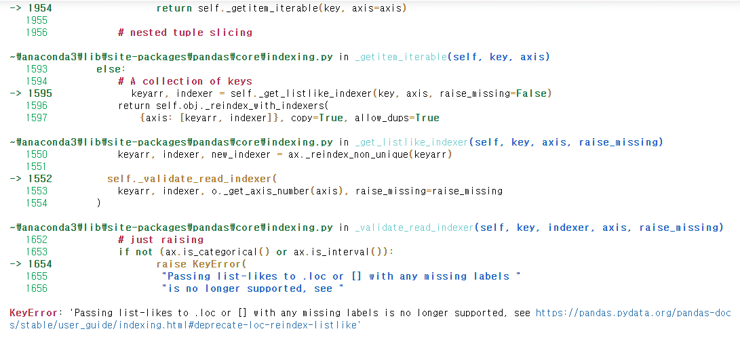Click '{axis: [keyarr, indexer]}' on line 1597
Image resolution: width=740 pixels, height=346 pixels.
(210, 118)
